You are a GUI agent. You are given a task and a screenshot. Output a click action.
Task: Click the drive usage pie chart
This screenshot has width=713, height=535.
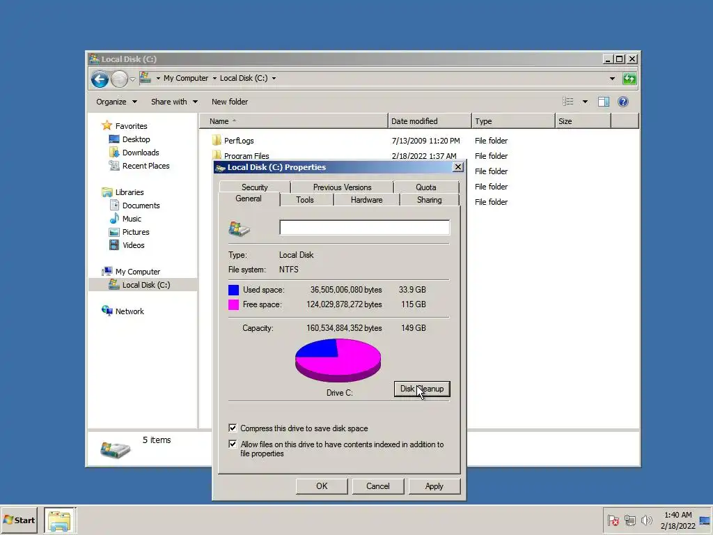(338, 360)
